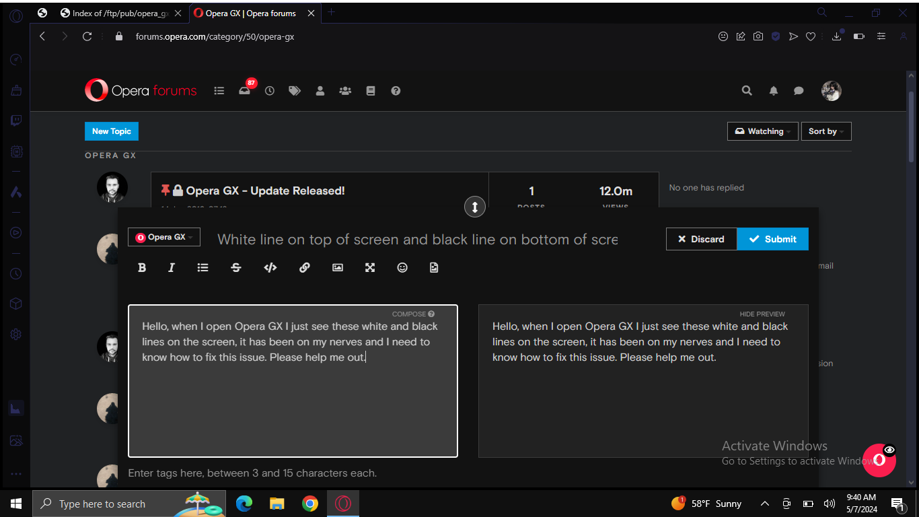Click the composer resize handle arrow
919x517 pixels.
[x=474, y=207]
